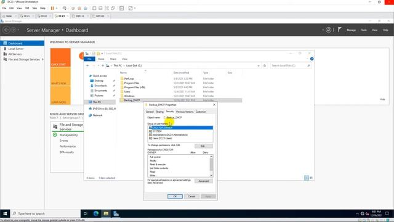The image size is (394, 222).
Task: Click the VMware revert snapshot icon
Action: 79,8
